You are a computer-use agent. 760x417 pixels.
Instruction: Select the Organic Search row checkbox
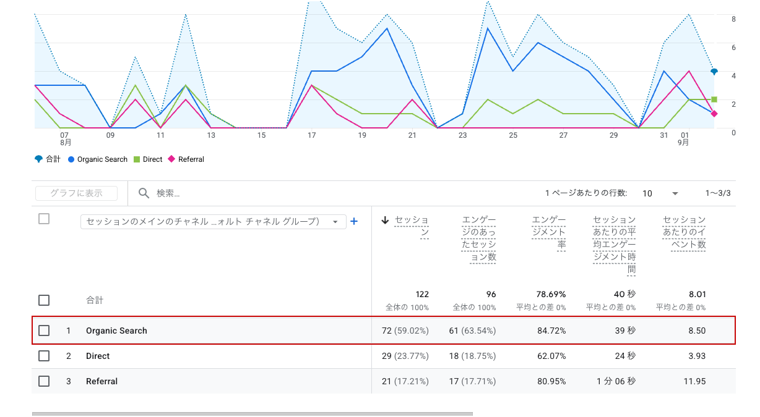coord(44,331)
